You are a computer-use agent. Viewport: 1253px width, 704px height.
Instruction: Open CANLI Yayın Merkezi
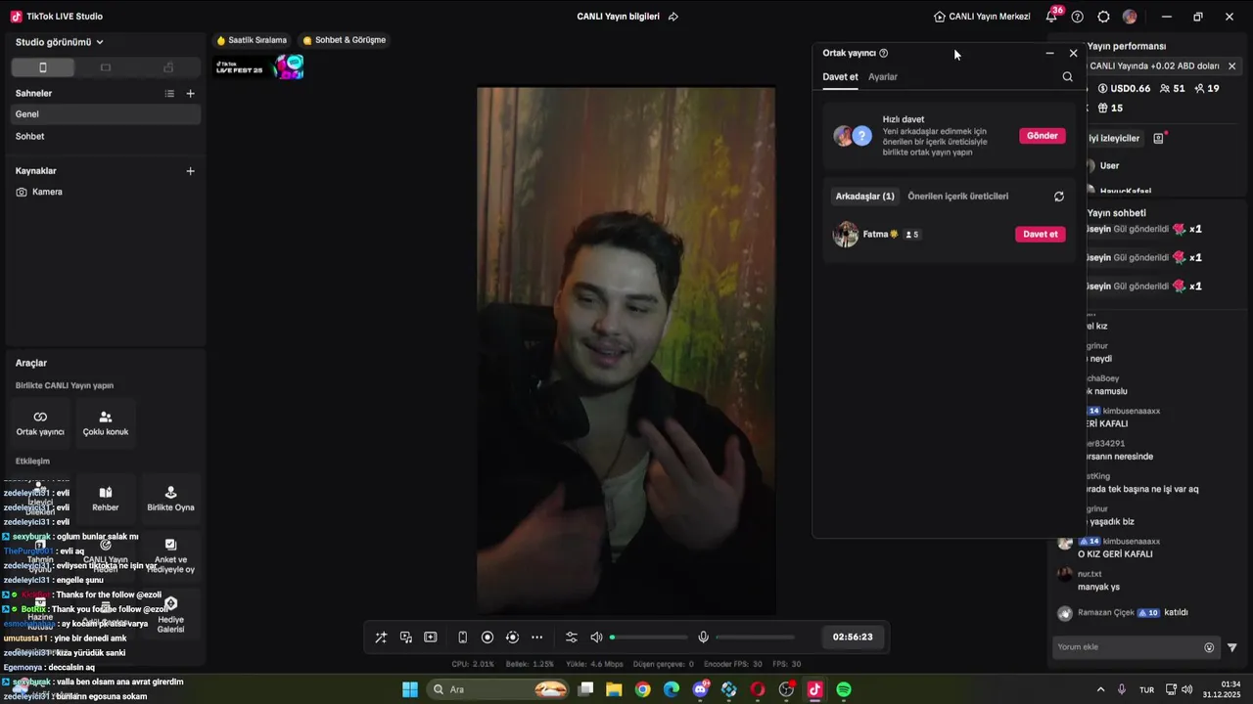(x=982, y=17)
